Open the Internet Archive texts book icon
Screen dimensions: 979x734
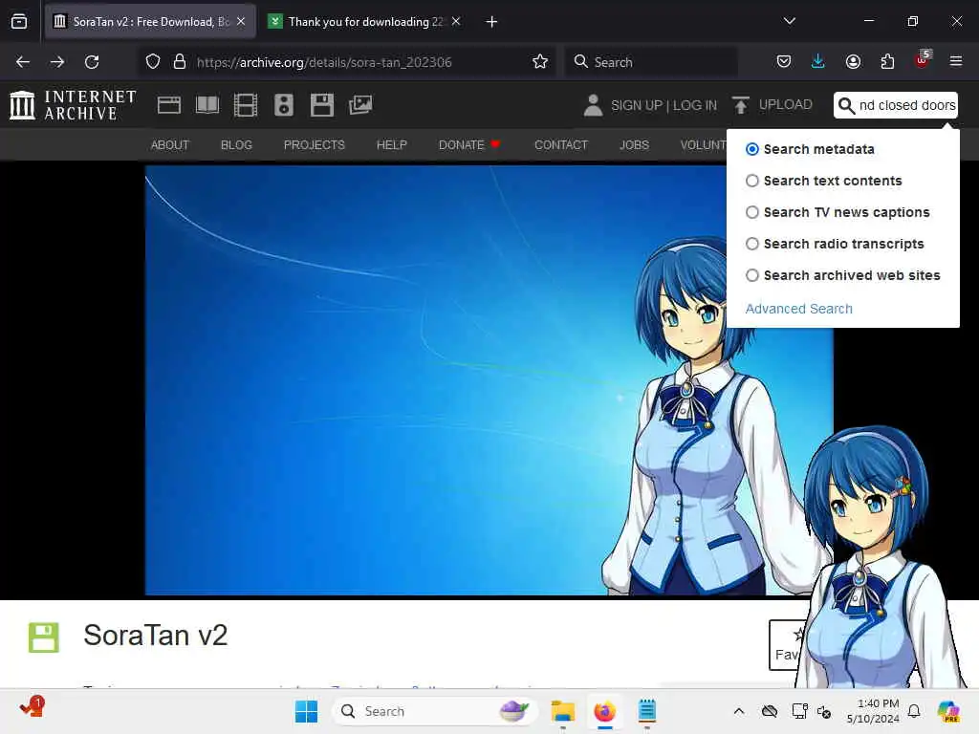click(207, 105)
